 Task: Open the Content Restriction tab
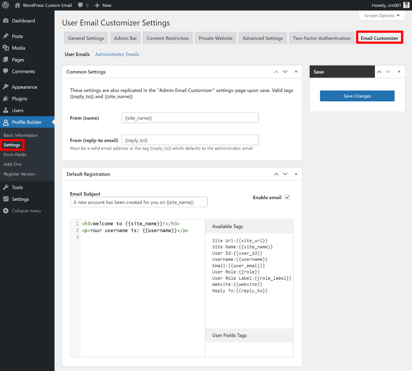click(168, 38)
